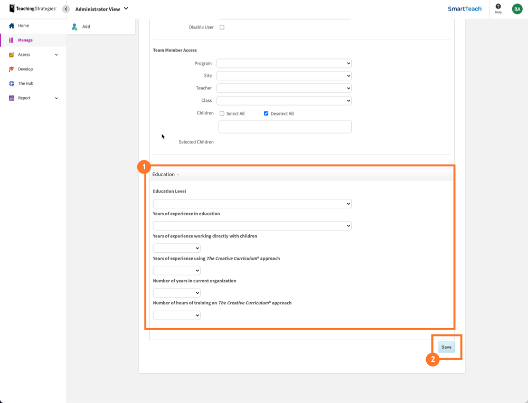The height and width of the screenshot is (403, 528).
Task: Select the Home icon in sidebar
Action: click(11, 25)
